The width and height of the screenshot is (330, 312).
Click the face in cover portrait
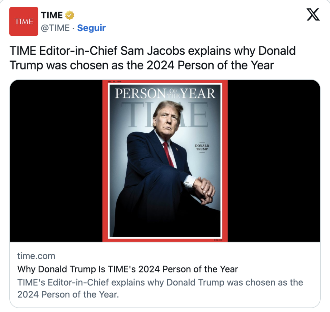[166, 119]
